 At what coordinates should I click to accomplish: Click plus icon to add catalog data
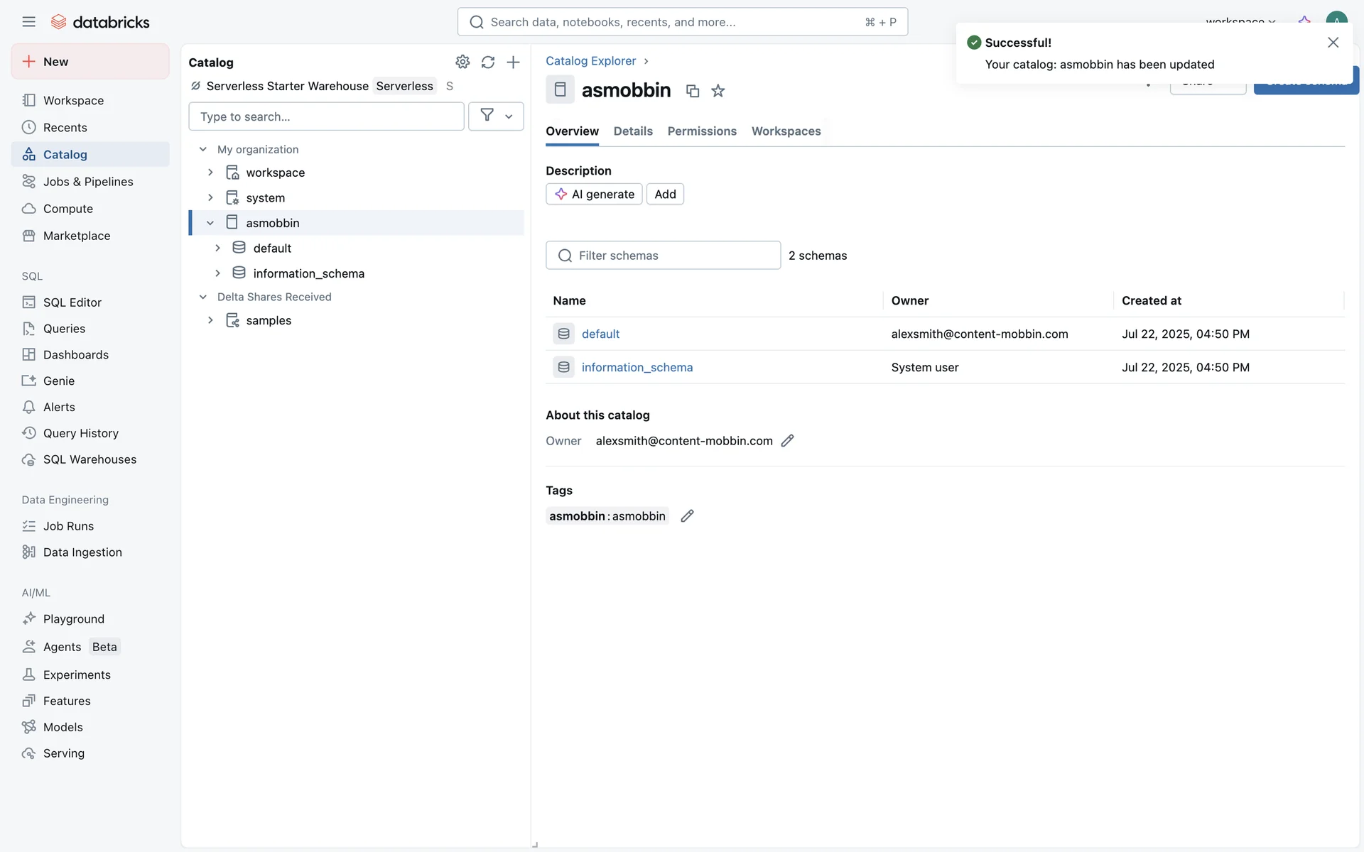[513, 62]
